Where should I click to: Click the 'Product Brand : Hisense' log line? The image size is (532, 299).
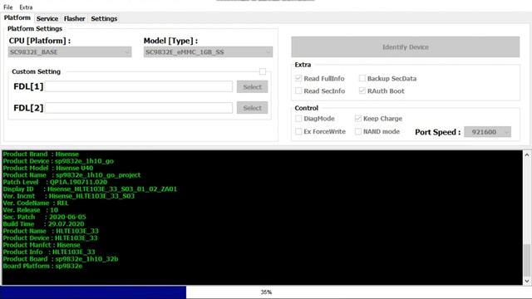tap(41, 154)
